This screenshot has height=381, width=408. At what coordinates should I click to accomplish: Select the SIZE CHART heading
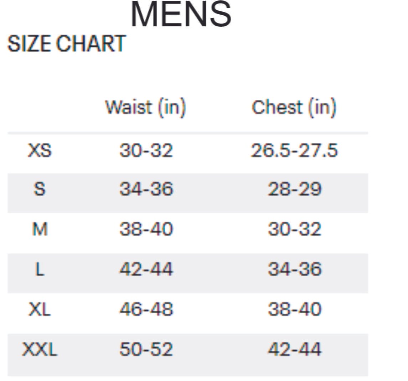click(67, 44)
